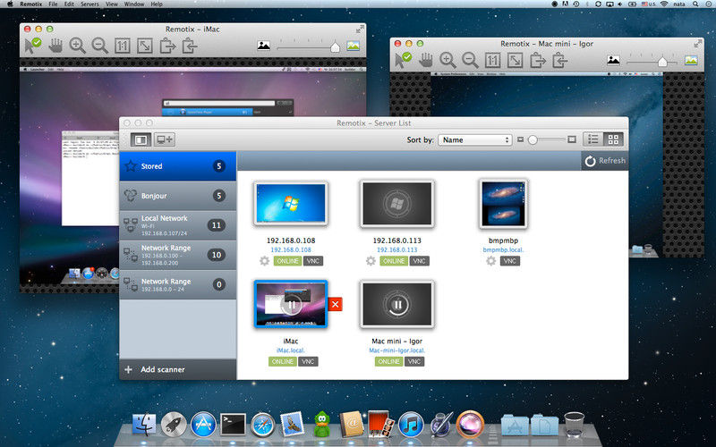Get clipboard from remote in iMac window
The width and height of the screenshot is (716, 447).
[x=190, y=46]
